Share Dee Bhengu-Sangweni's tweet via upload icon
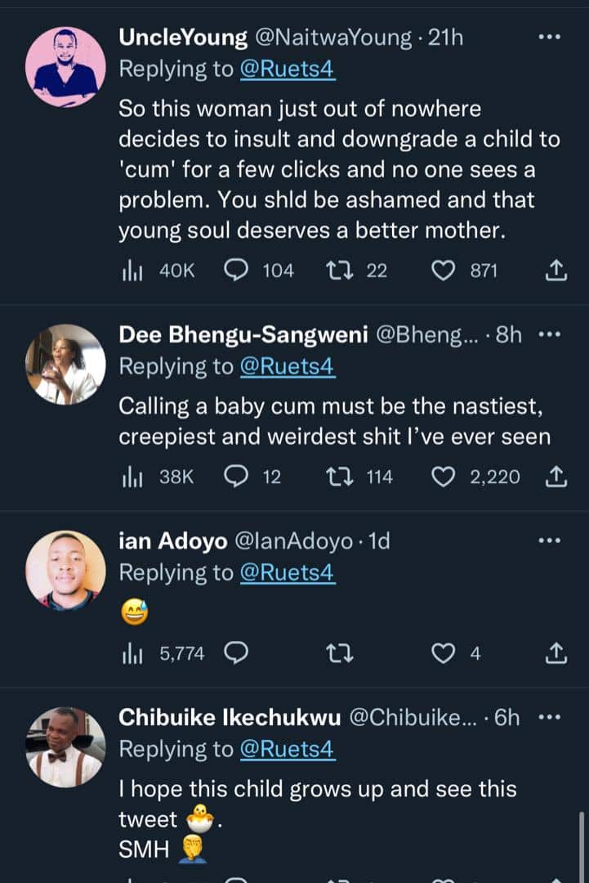 pos(557,477)
